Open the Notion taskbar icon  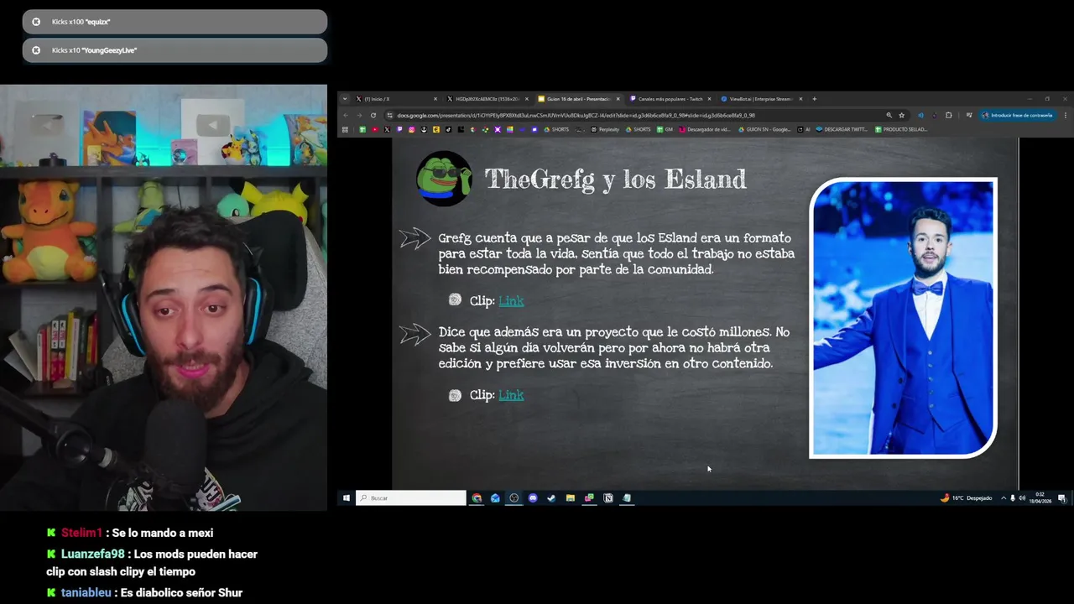608,498
